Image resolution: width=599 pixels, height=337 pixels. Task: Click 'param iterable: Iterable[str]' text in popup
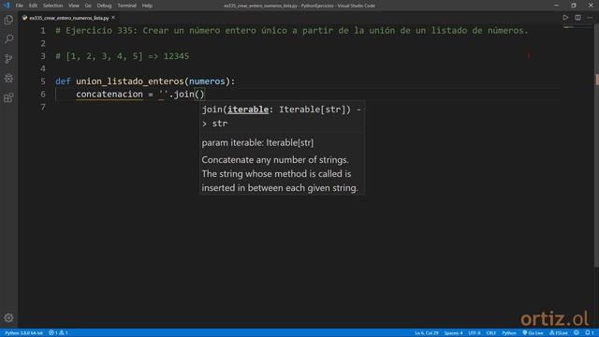click(x=257, y=142)
